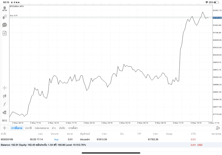Select the การซื้อขาย (Trade) tab

(x=16, y=128)
